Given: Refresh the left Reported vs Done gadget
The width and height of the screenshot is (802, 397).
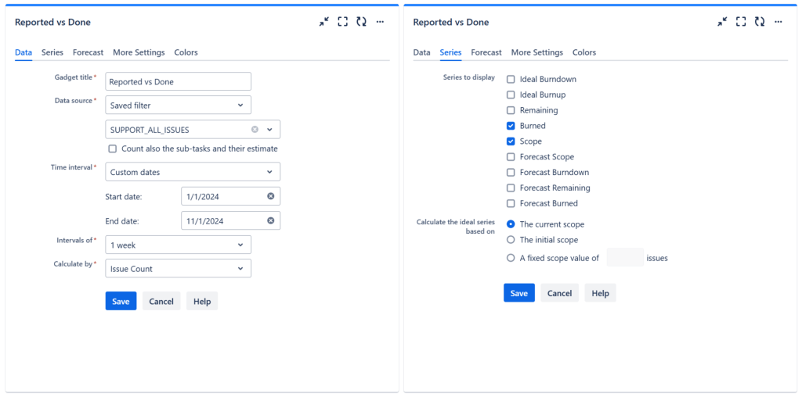Looking at the screenshot, I should click(361, 22).
